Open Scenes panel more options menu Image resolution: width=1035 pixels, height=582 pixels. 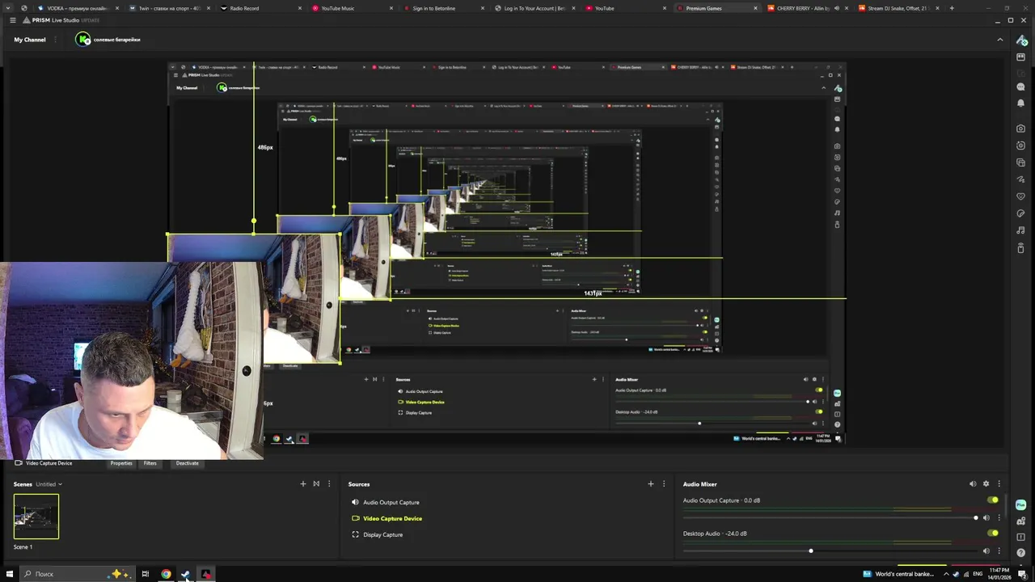328,483
